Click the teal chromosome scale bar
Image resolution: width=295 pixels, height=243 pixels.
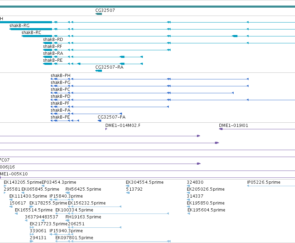pyautogui.click(x=148, y=7)
